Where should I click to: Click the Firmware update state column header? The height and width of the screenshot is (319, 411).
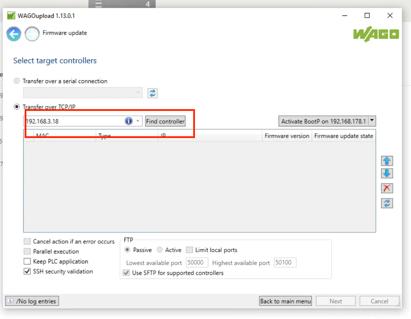[343, 136]
